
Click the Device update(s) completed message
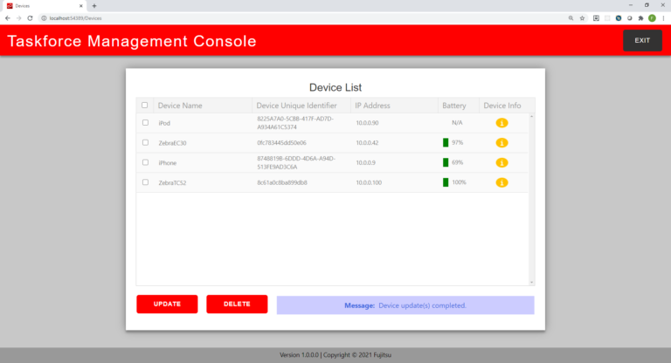click(422, 305)
